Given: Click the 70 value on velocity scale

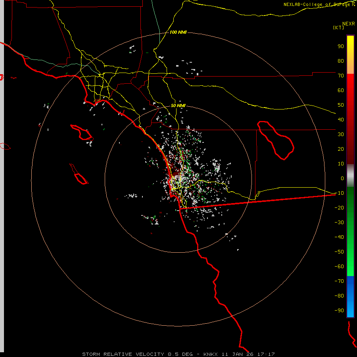Looking at the screenshot, I should [x=341, y=76].
